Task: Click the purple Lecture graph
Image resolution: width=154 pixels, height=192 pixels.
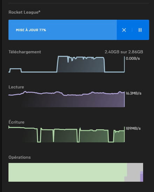Action: tap(66, 99)
